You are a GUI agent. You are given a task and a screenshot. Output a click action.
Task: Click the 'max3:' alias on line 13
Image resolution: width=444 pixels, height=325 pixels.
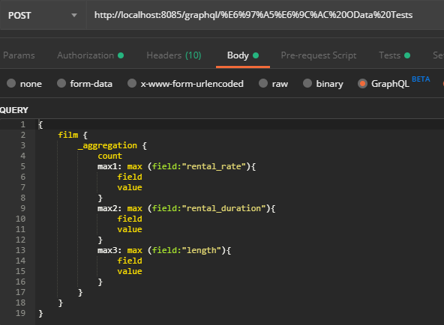click(109, 250)
